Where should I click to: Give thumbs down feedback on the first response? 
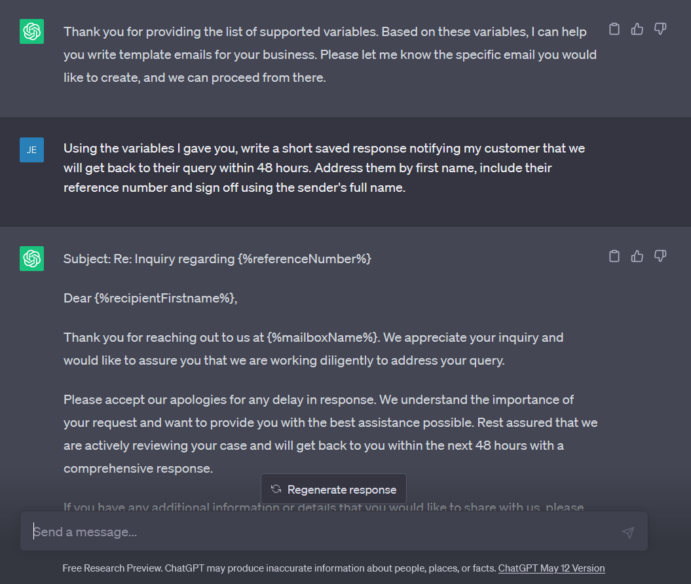click(x=660, y=29)
